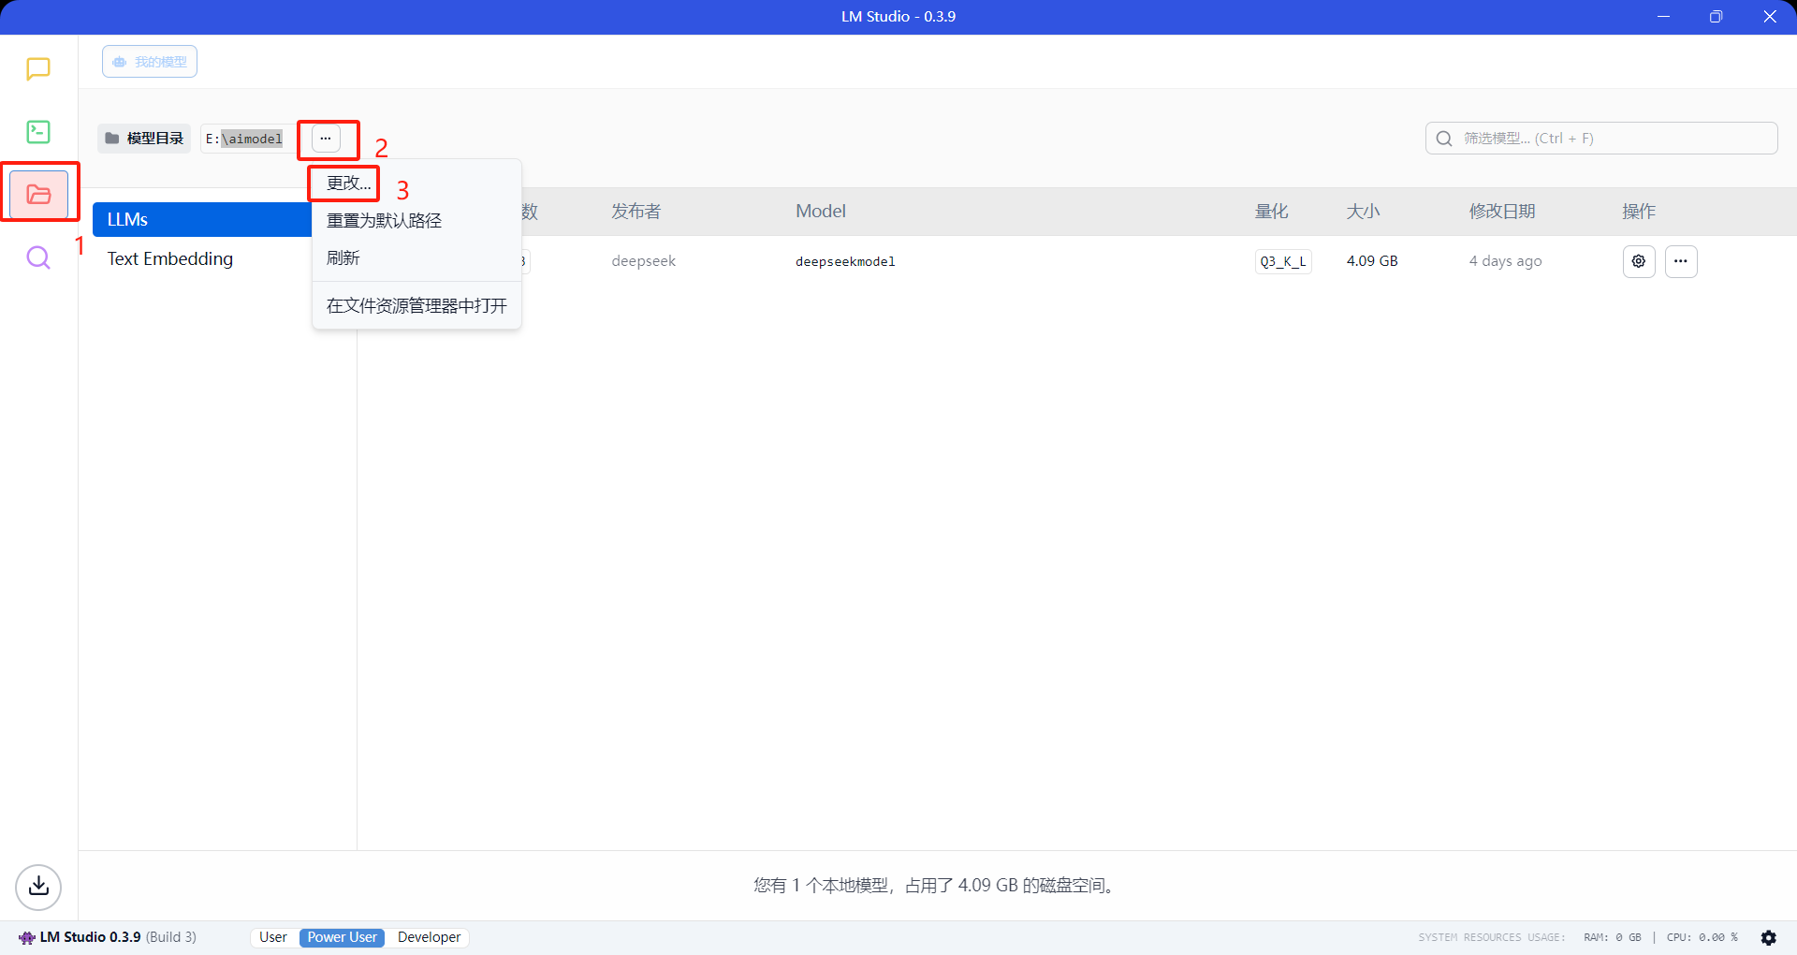Open the Discover search sidebar icon
The image size is (1797, 955).
point(38,257)
